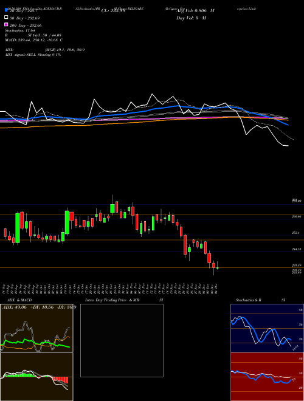
Task: Click the blue 20 Day EMA legend swatch
Action: tap(7, 10)
